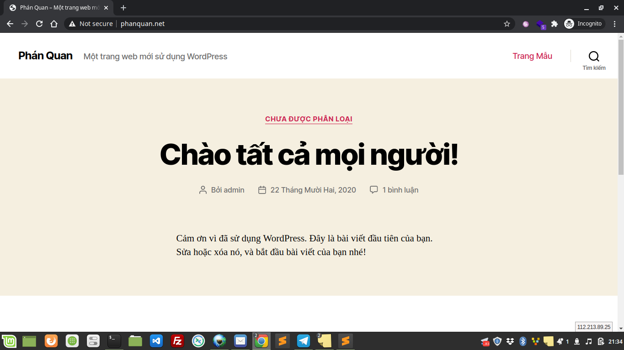Click the post date 22 Tháng Mười Hai, 2020
This screenshot has height=350, width=624.
coord(313,190)
